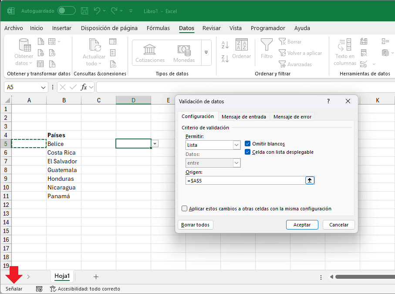This screenshot has height=294, width=395.
Task: Expand fx function dropdown chevron
Action: tap(91, 87)
